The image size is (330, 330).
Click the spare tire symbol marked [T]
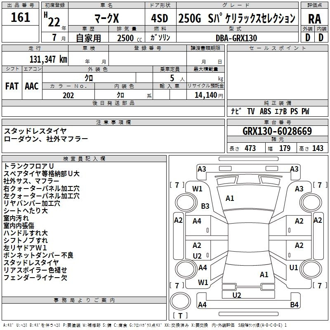pyautogui.click(x=180, y=316)
